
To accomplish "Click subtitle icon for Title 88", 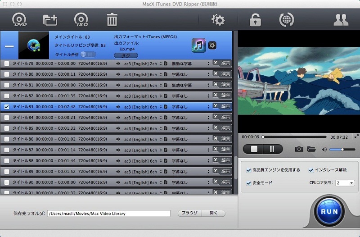I will coord(166,161).
